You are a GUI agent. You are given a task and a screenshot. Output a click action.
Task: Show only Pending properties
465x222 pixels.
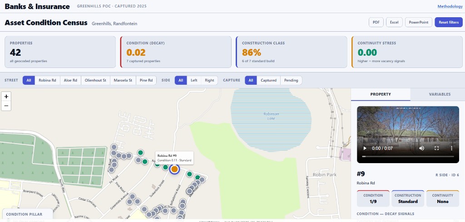pyautogui.click(x=291, y=80)
